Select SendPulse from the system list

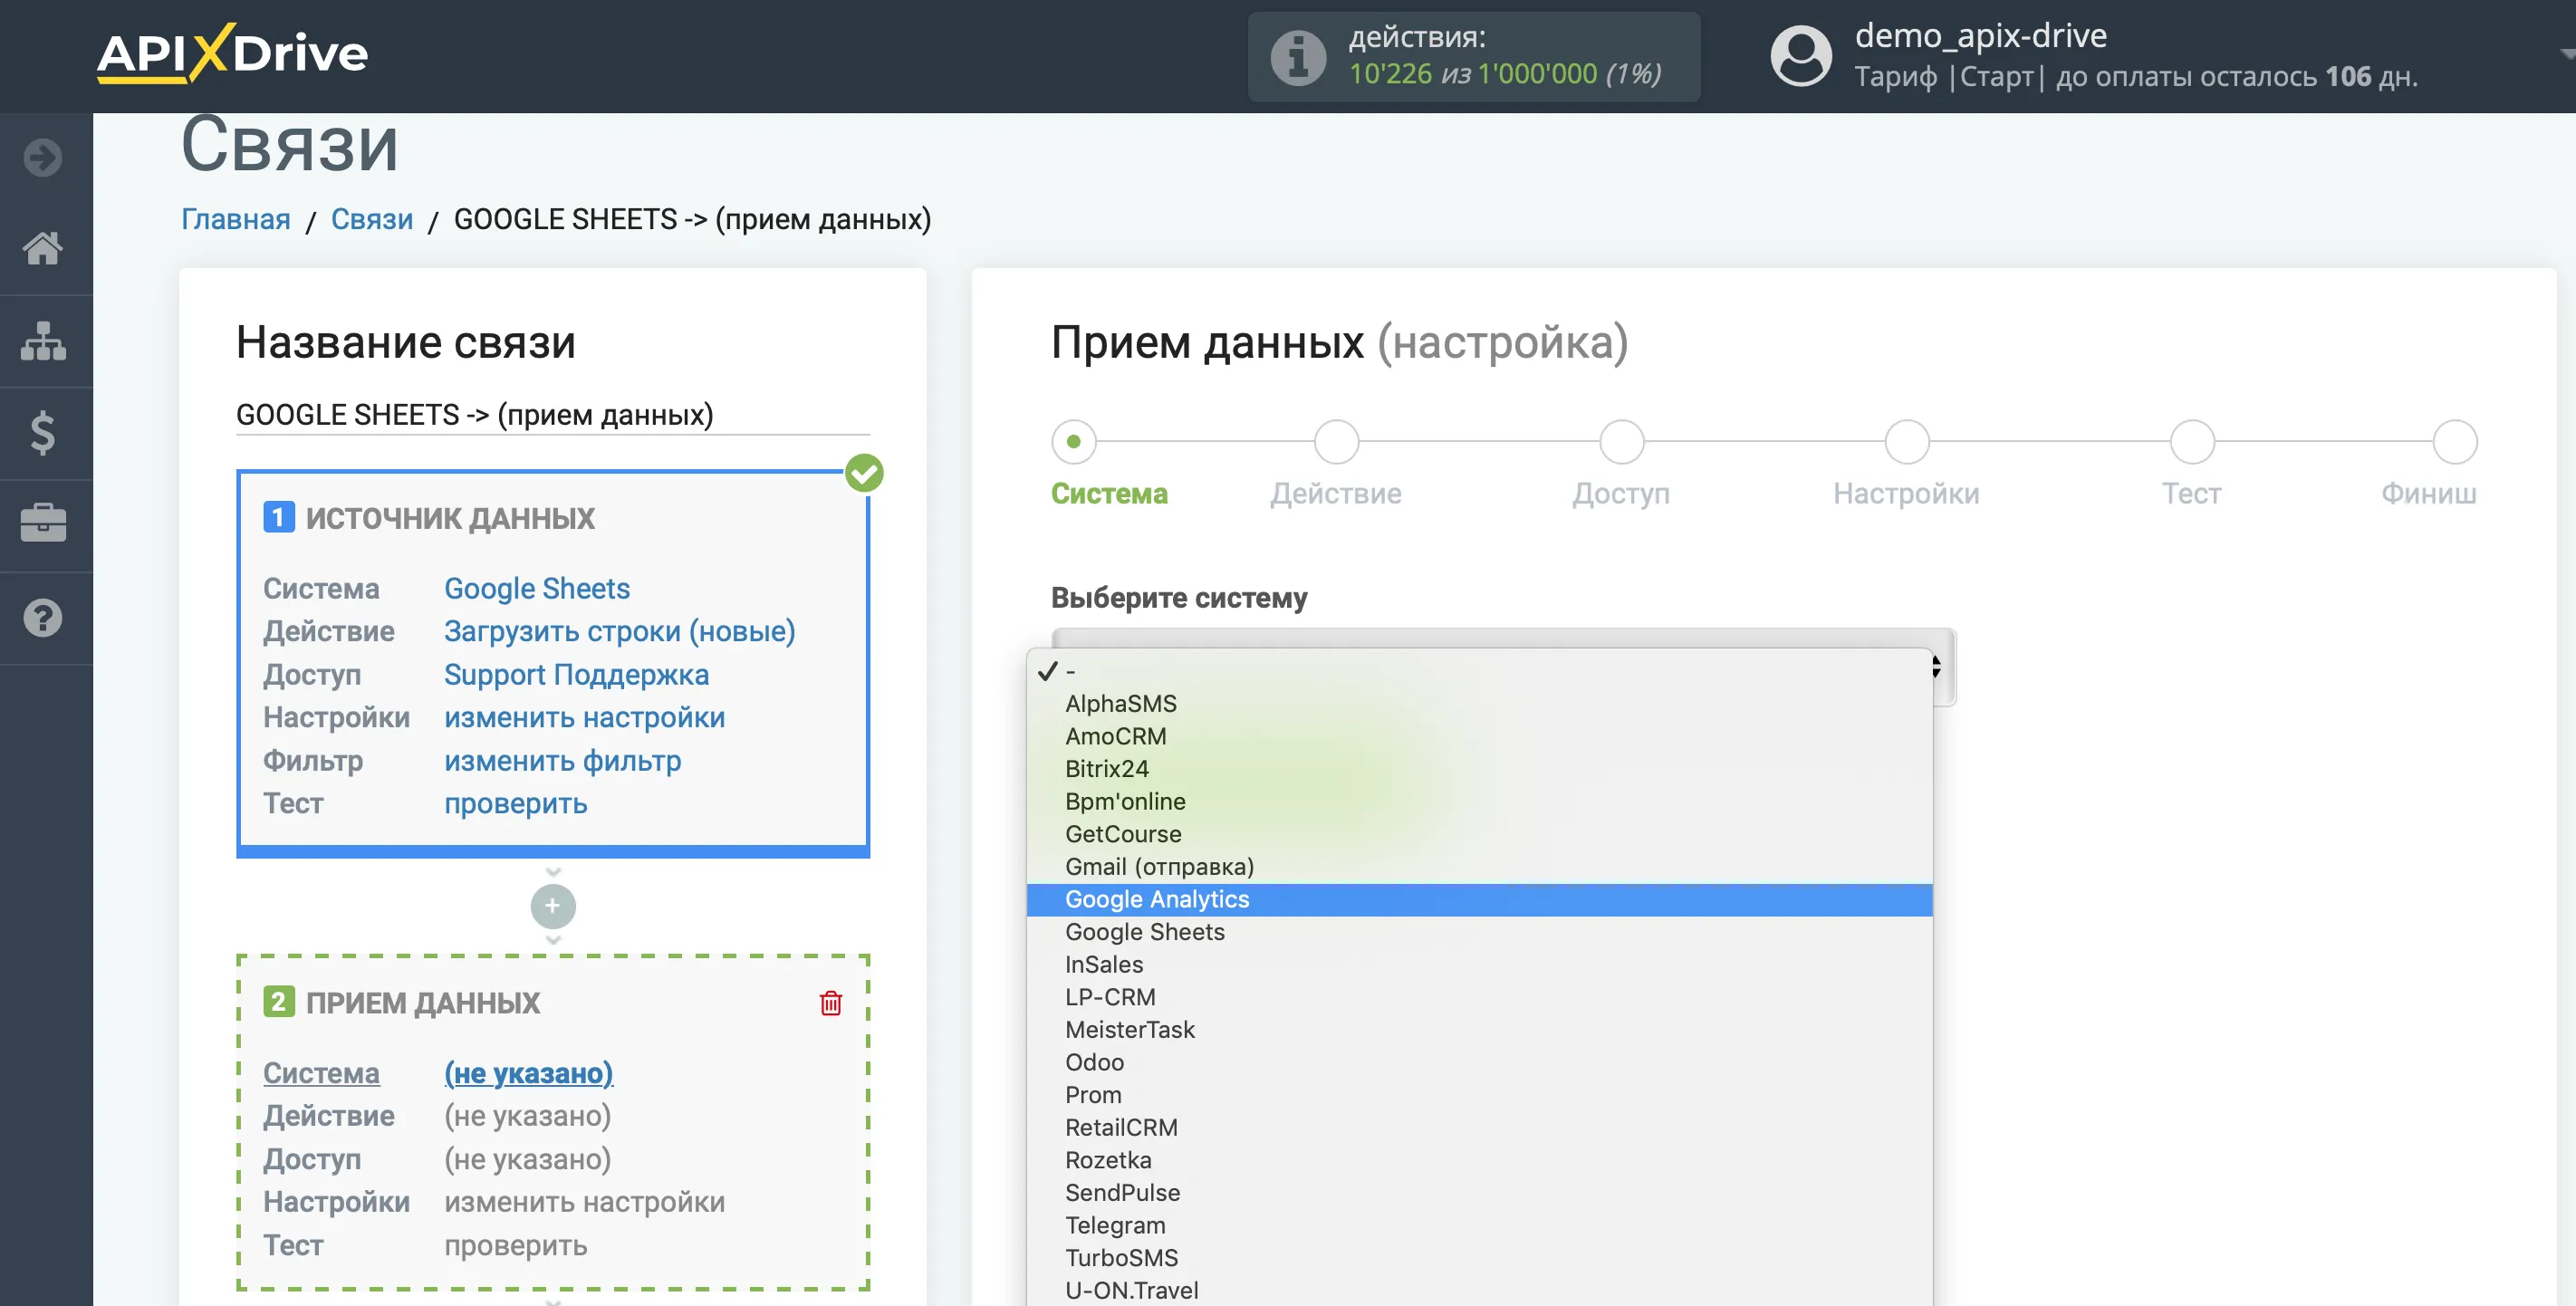click(x=1479, y=1192)
